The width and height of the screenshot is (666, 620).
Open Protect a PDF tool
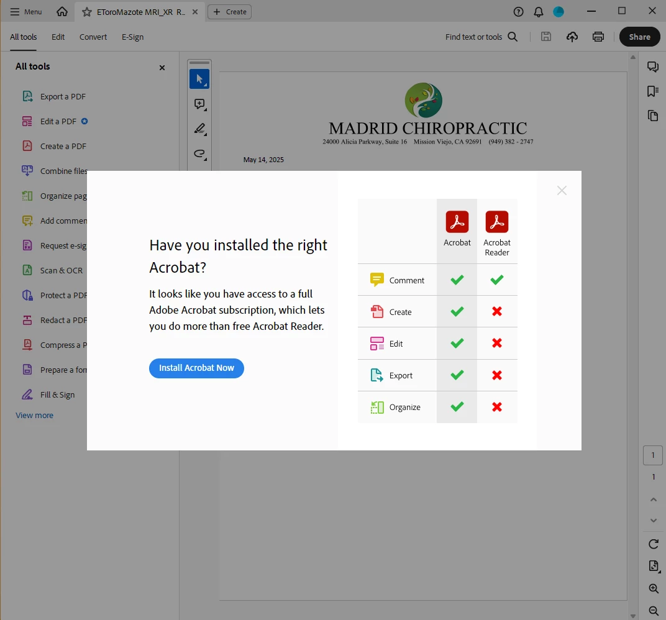point(54,295)
